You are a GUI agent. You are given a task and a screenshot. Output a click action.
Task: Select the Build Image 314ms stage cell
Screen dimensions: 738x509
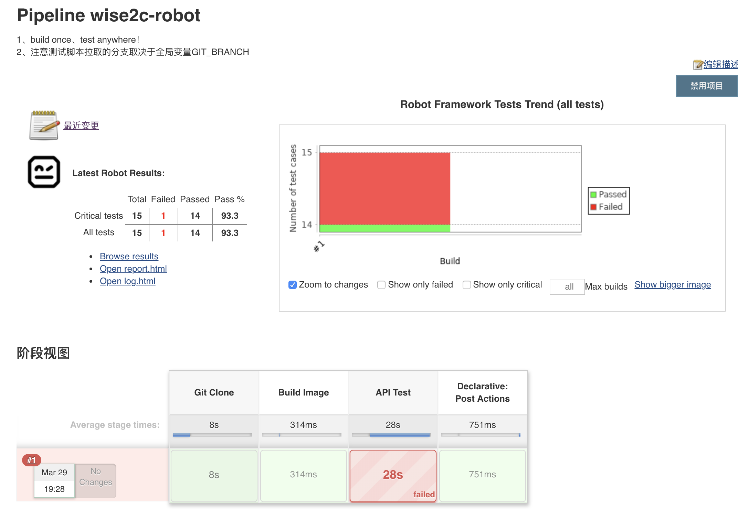click(x=304, y=476)
